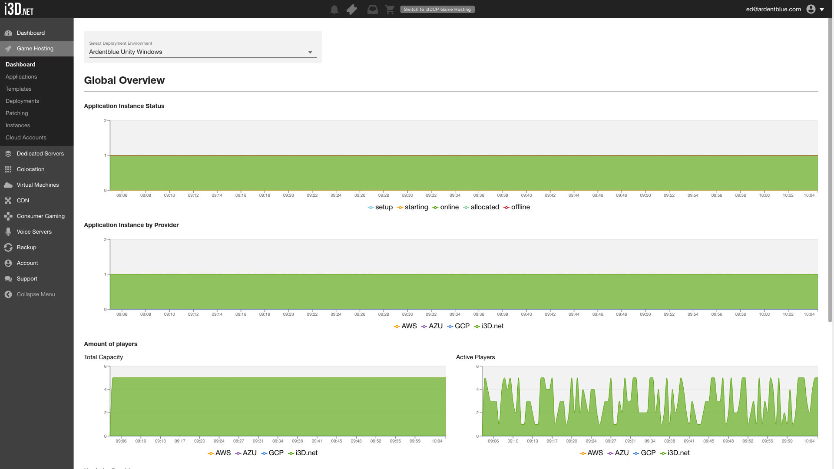Click the Support chat icon
This screenshot has height=469, width=834.
click(x=8, y=279)
